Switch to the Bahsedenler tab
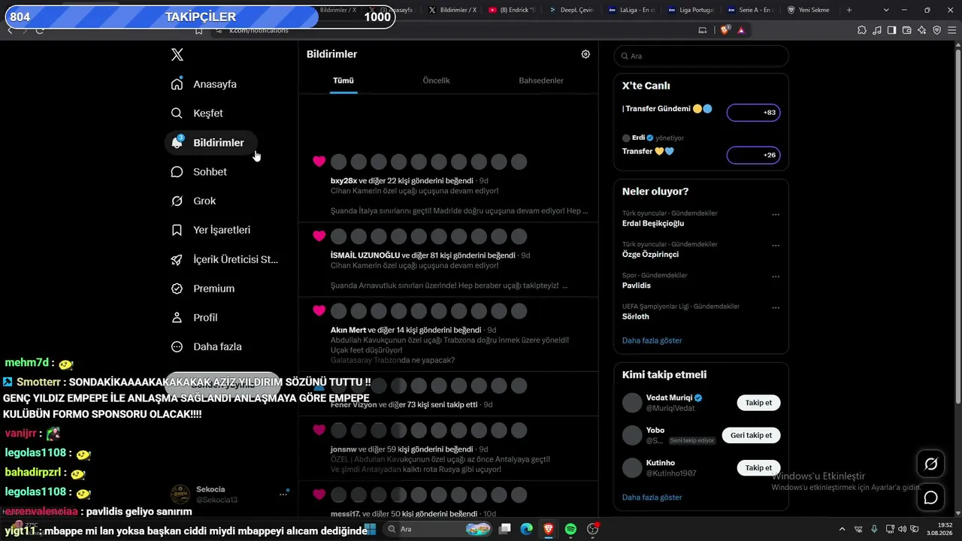This screenshot has height=541, width=962. click(x=541, y=80)
